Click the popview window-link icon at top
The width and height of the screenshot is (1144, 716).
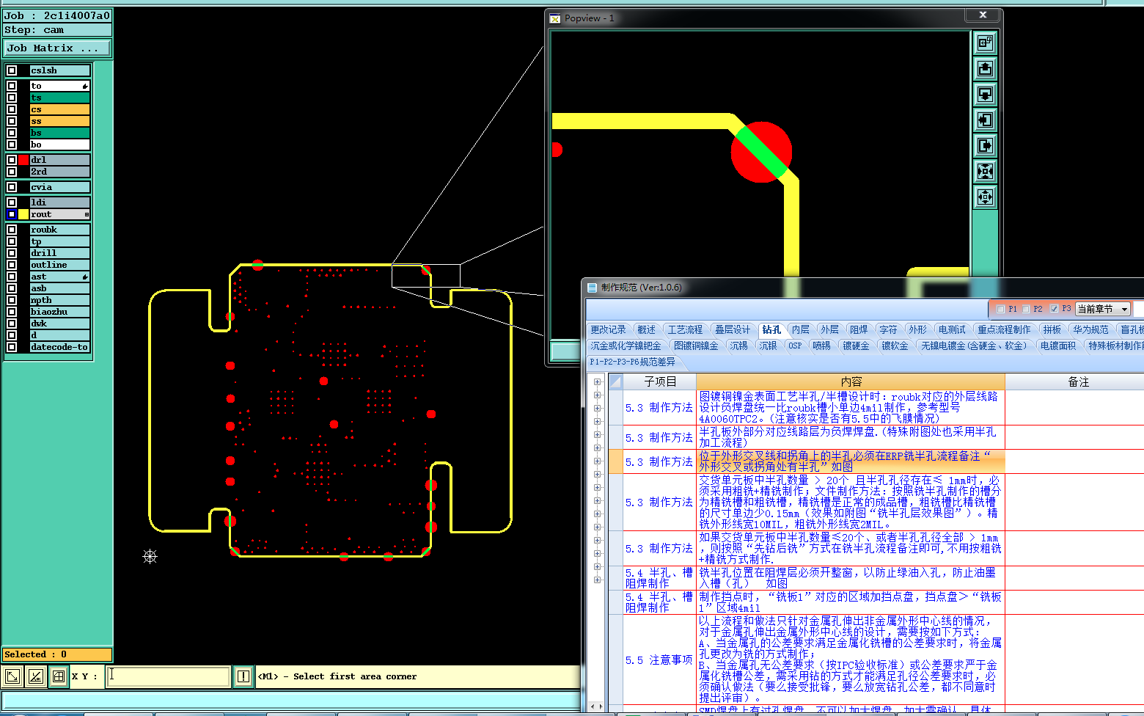pos(985,43)
